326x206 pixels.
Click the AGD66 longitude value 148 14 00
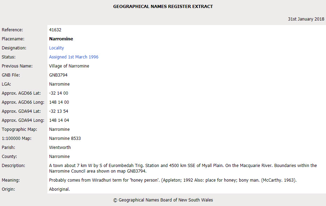[x=59, y=102]
